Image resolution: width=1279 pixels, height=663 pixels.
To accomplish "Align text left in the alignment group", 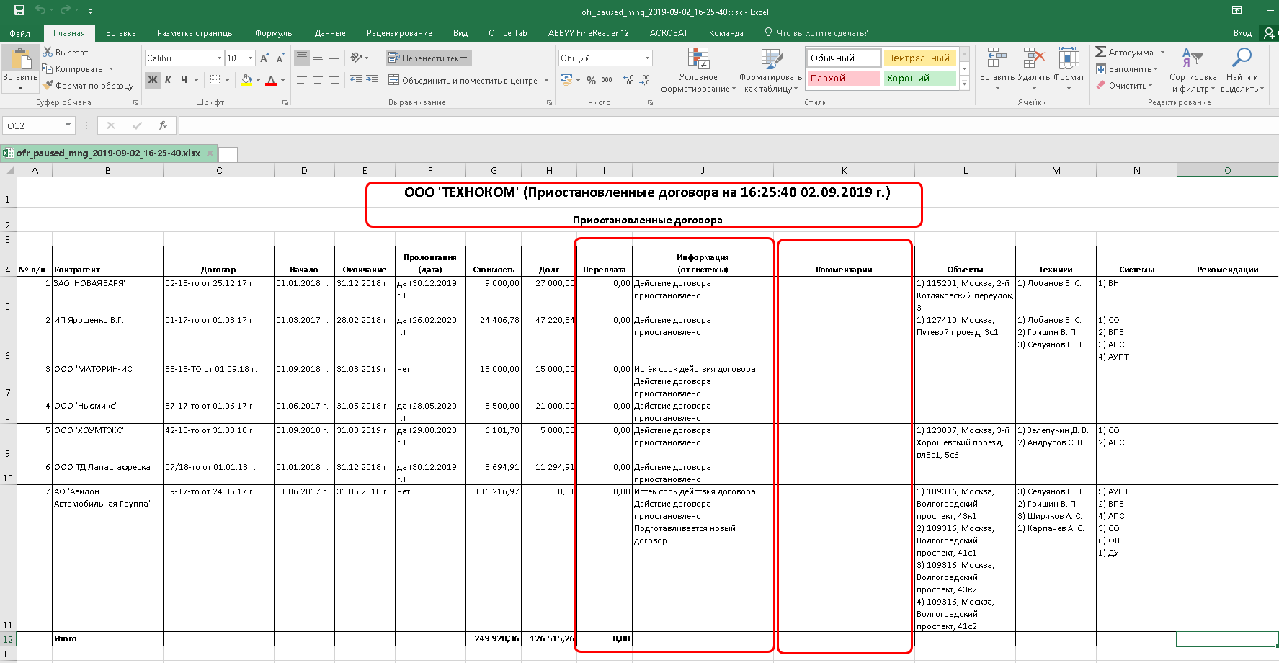I will pos(302,80).
